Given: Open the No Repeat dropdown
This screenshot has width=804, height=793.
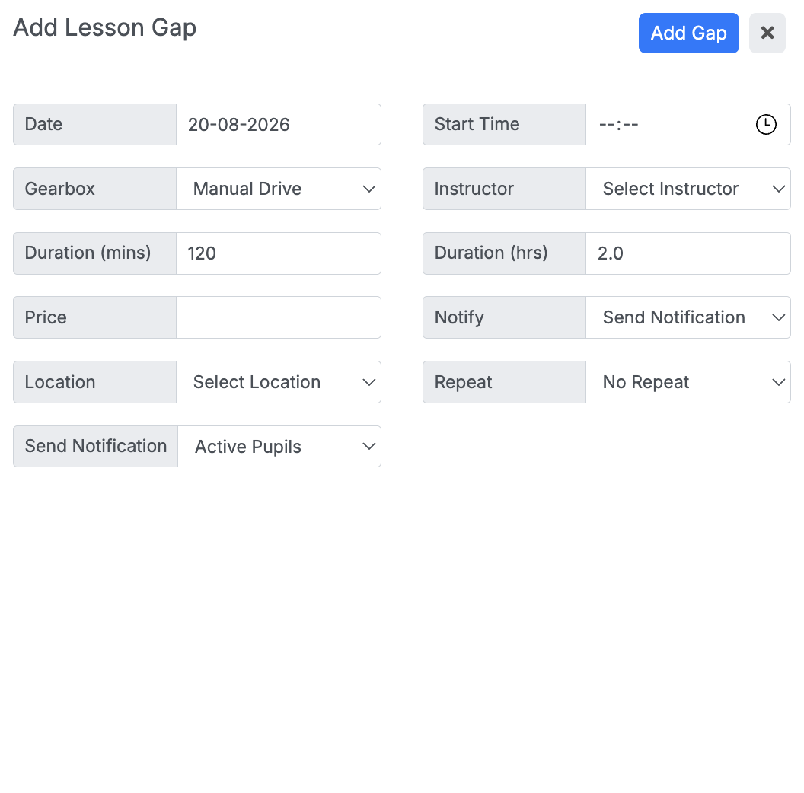Looking at the screenshot, I should [688, 382].
